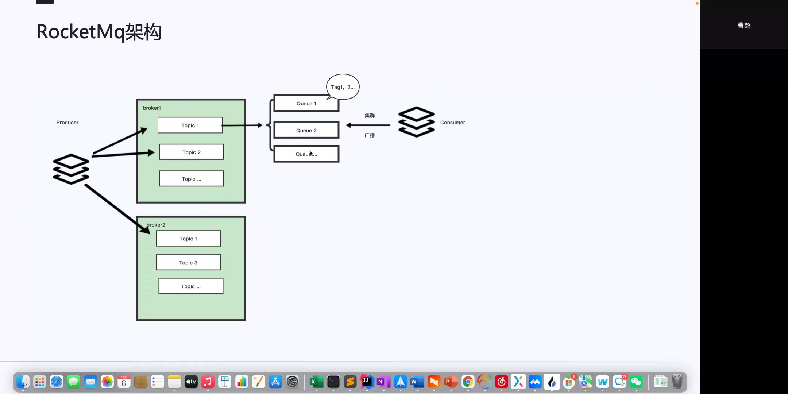Screen dimensions: 788x394
Task: Open Microsoft OneNote icon
Action: tap(383, 382)
